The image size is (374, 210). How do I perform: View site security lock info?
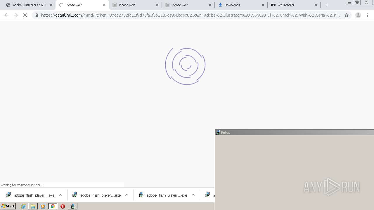[37, 15]
